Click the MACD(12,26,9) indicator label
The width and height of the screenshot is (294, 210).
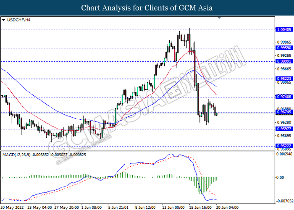pyautogui.click(x=16, y=155)
